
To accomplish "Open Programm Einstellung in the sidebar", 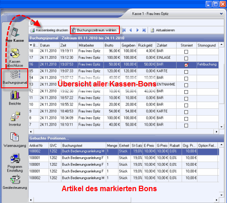I will click(15, 163).
